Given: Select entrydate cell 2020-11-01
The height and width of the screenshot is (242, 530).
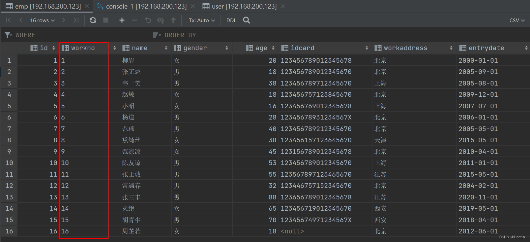Looking at the screenshot, I should click(x=493, y=197).
